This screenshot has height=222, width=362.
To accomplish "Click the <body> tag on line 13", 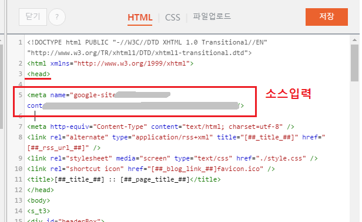I will pos(39,200).
